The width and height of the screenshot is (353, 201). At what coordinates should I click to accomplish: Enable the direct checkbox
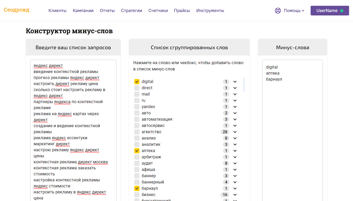point(137,88)
